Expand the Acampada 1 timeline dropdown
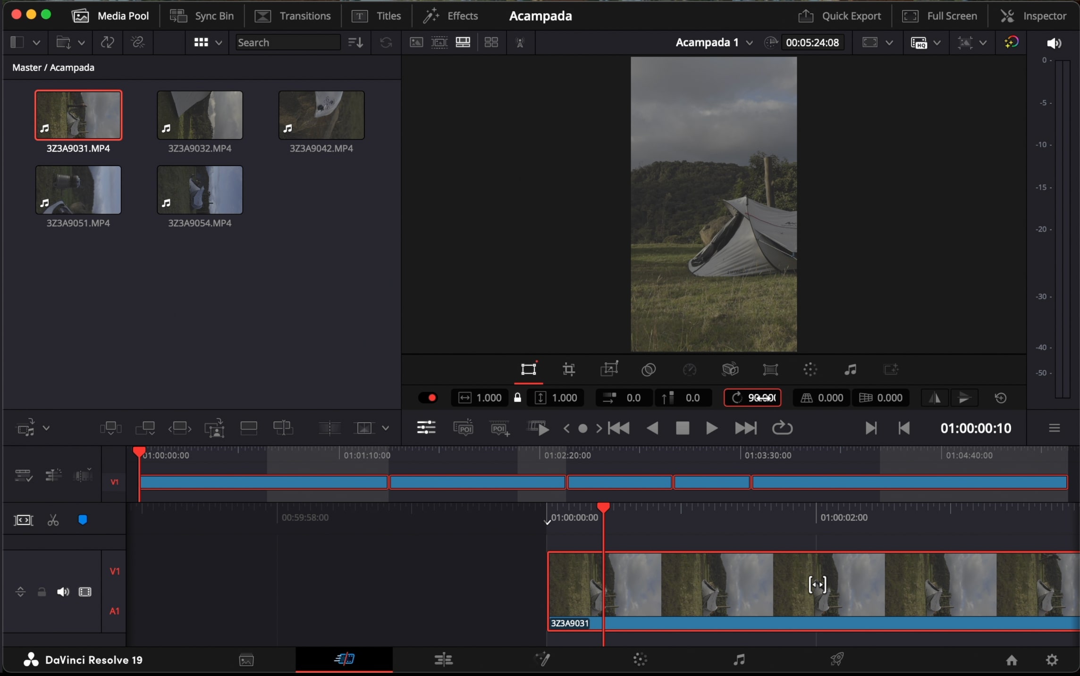This screenshot has width=1080, height=676. (x=749, y=42)
